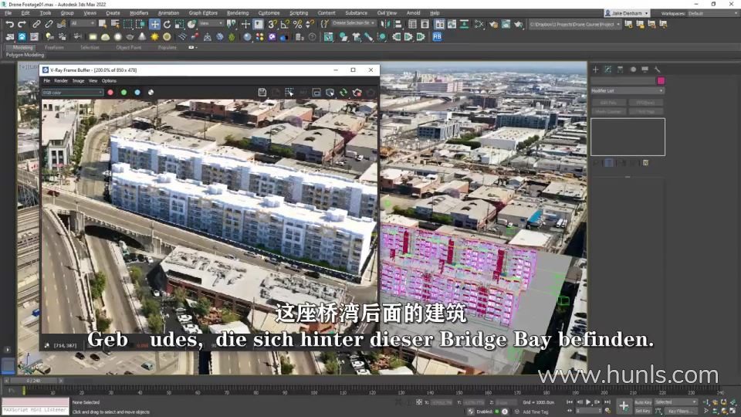
Task: Open the Utilities wrench tab in command panel
Action: point(658,69)
